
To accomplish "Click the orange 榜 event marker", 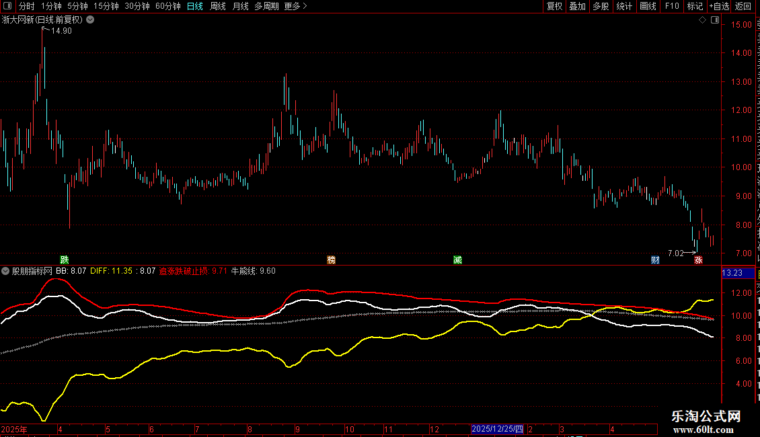I will click(331, 260).
